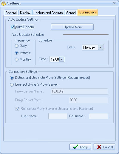Click the 12:00 time value
Image resolution: width=119 pixels, height=154 pixels.
55,59
